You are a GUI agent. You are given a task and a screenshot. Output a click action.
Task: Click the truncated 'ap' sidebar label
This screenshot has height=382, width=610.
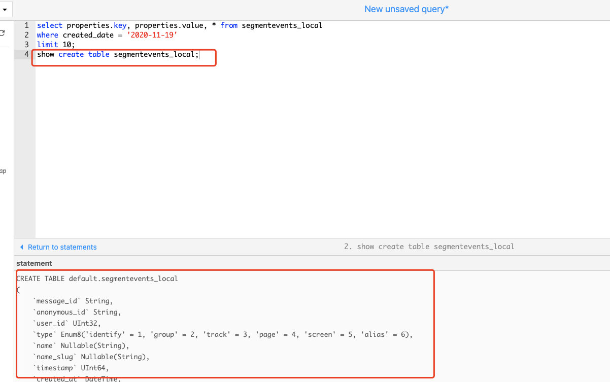pos(3,171)
